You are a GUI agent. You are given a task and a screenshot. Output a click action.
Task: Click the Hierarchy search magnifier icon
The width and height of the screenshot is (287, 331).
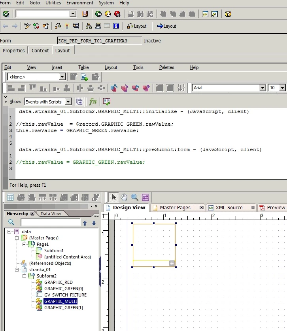point(11,222)
